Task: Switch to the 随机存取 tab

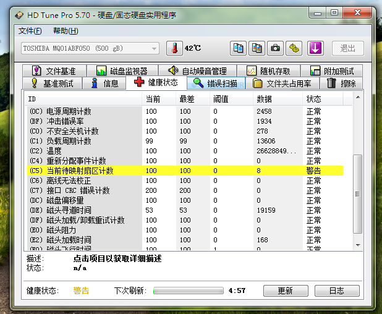Action: (x=268, y=71)
